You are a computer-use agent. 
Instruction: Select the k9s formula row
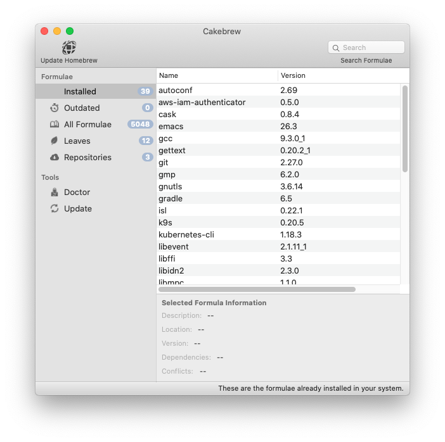[278, 222]
